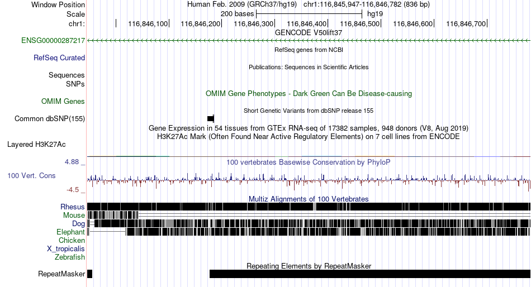Click the 100 vertebrates Basewise Conservation title

point(309,162)
